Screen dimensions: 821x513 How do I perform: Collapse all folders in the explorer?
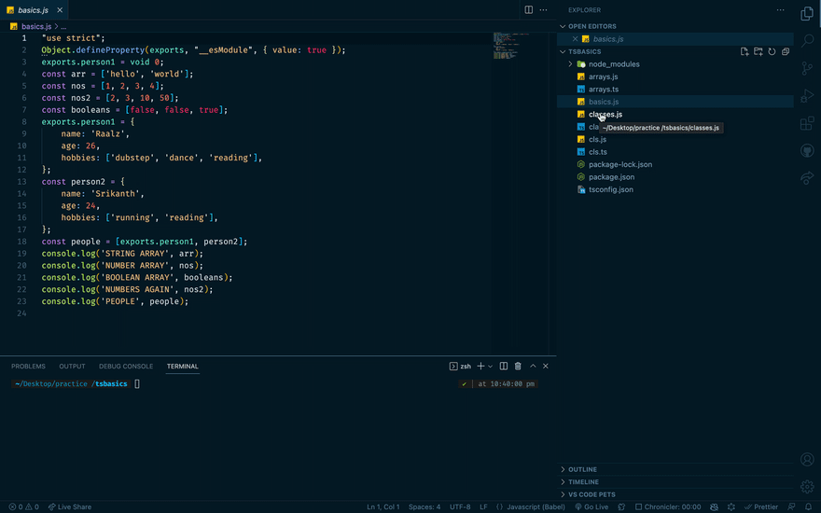tap(786, 51)
